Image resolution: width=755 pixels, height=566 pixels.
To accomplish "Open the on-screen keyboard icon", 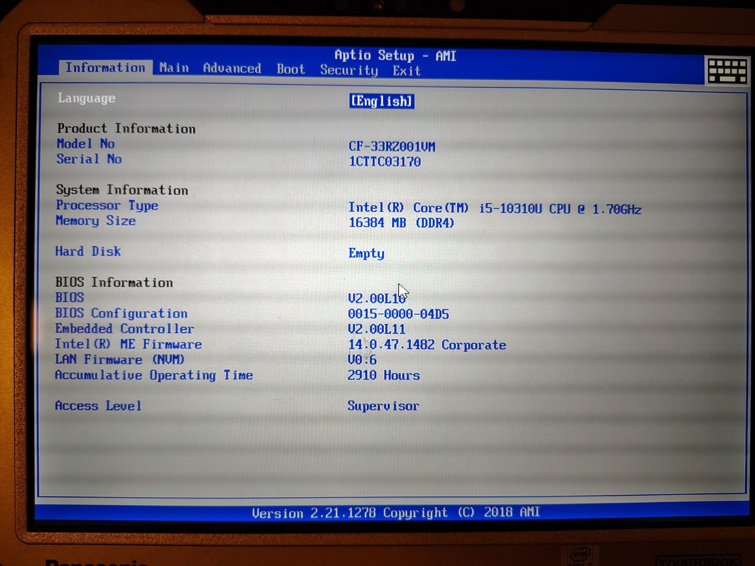I will pos(727,70).
